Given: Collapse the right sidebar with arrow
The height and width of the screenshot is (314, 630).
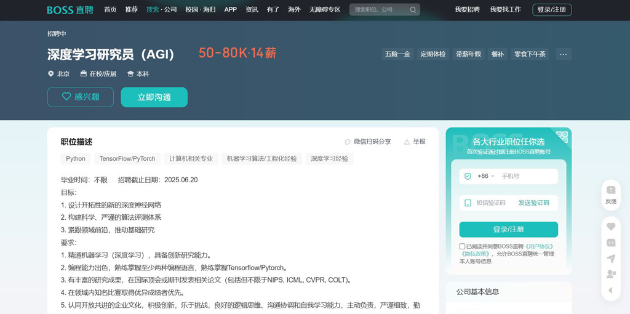Looking at the screenshot, I should pos(611,291).
